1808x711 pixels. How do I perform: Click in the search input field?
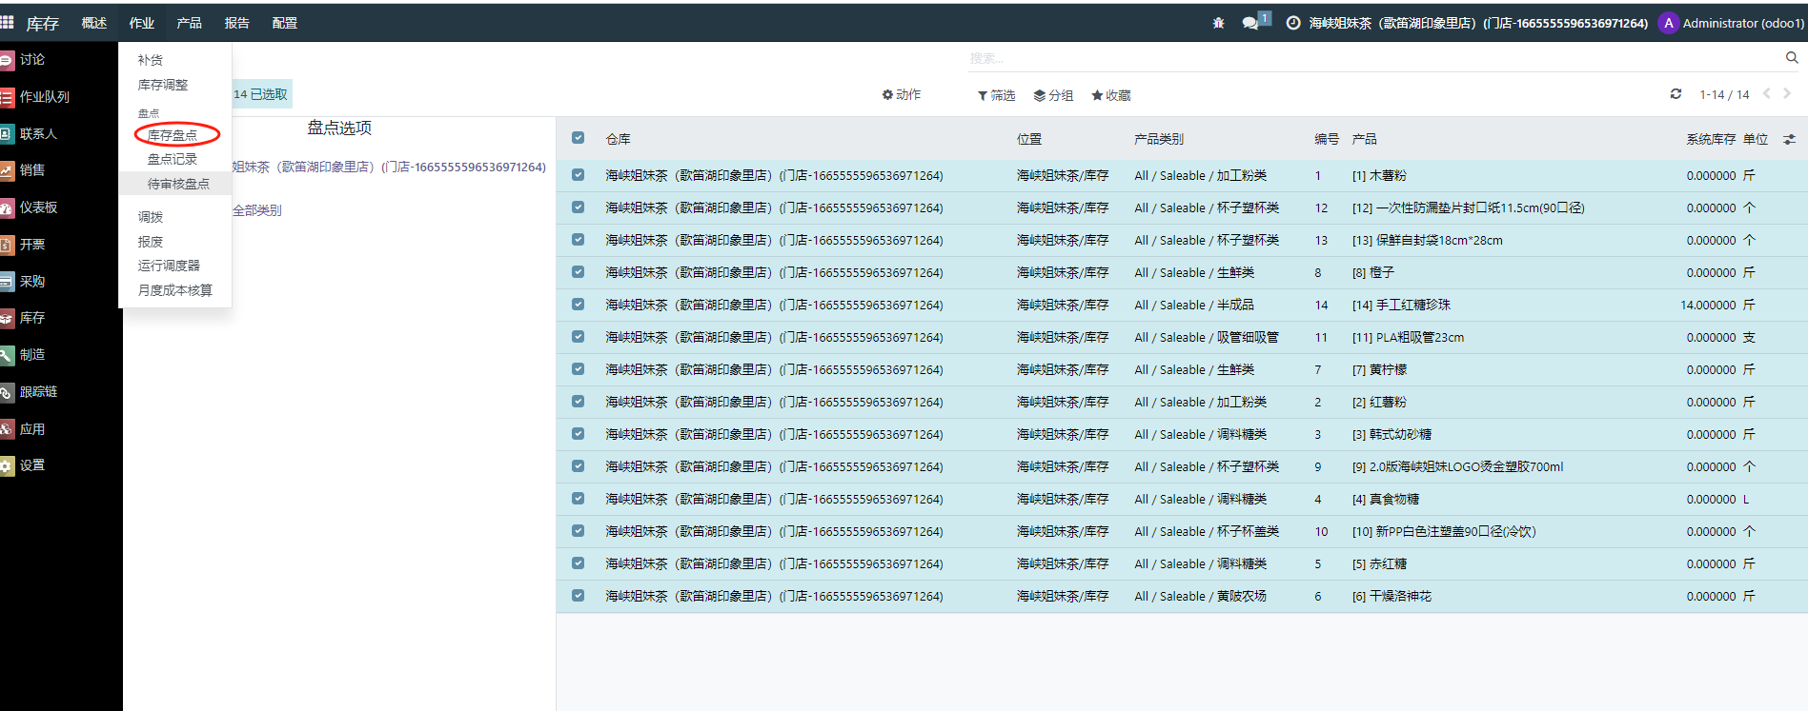1372,58
